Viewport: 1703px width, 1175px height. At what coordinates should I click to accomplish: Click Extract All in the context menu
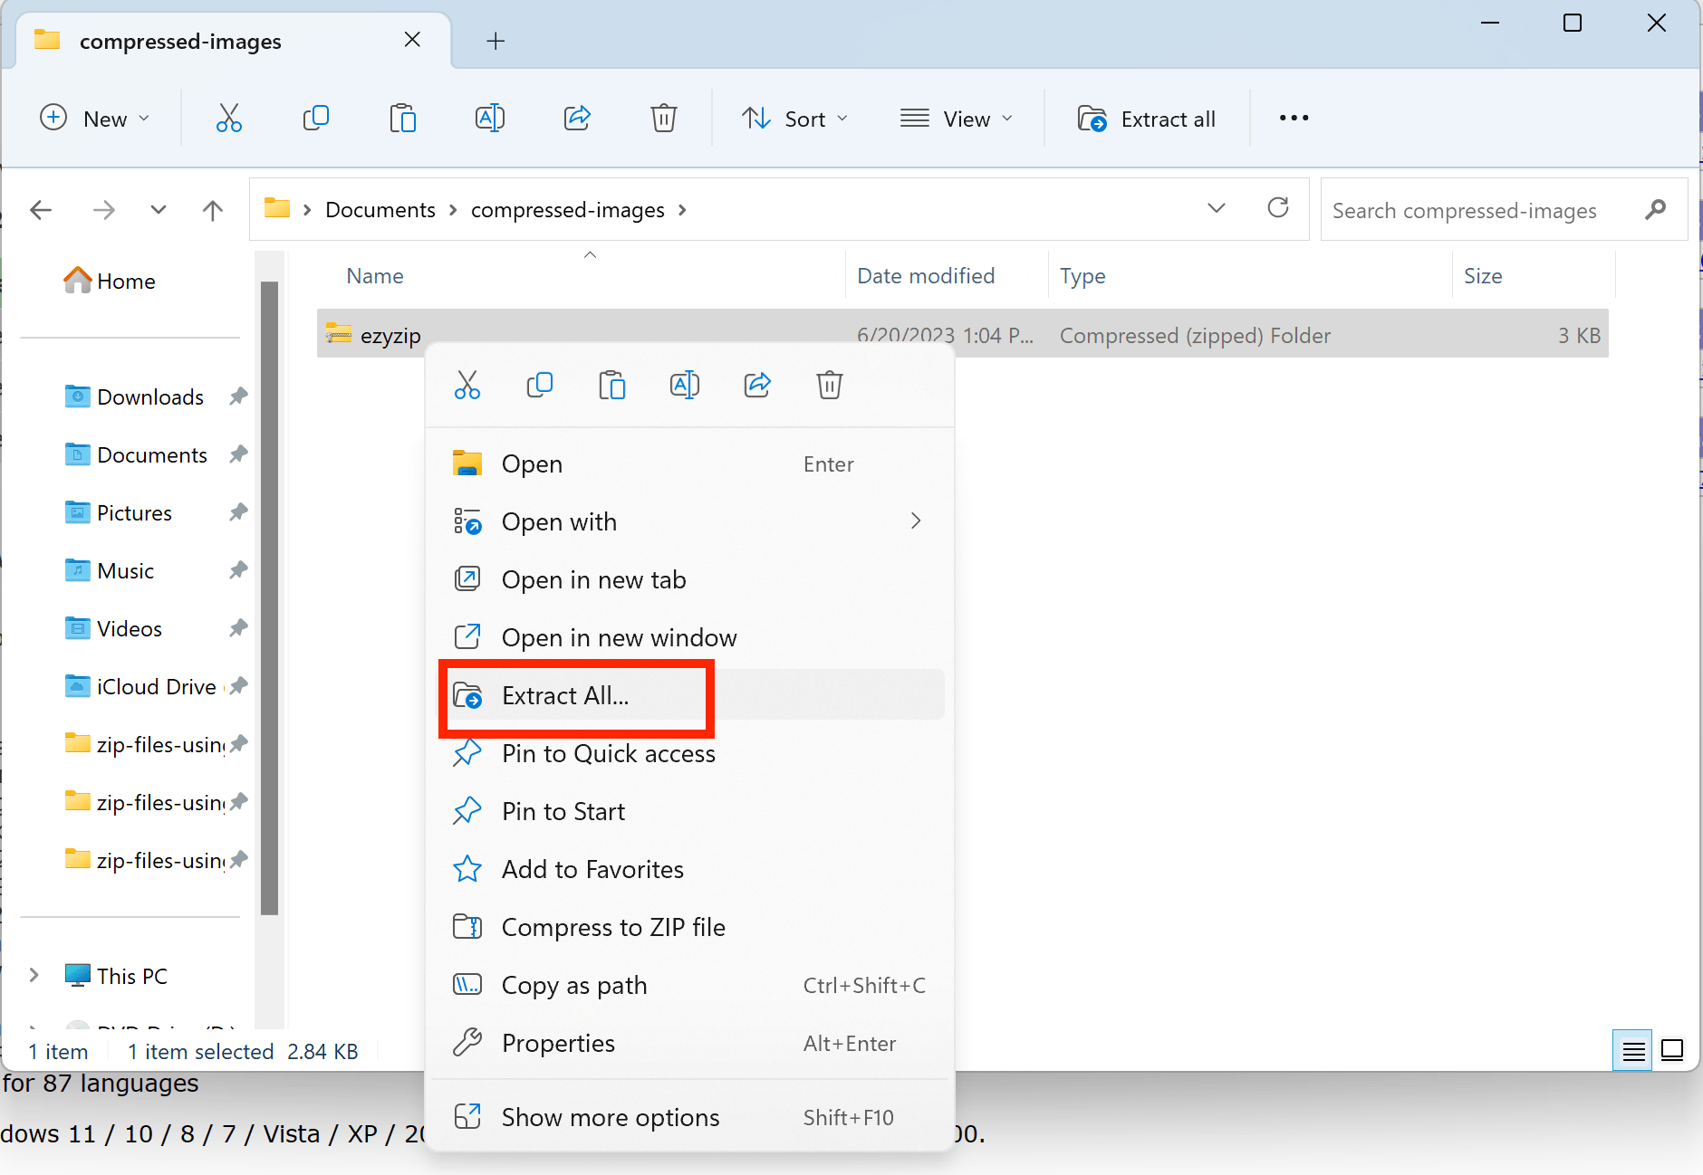pos(566,695)
